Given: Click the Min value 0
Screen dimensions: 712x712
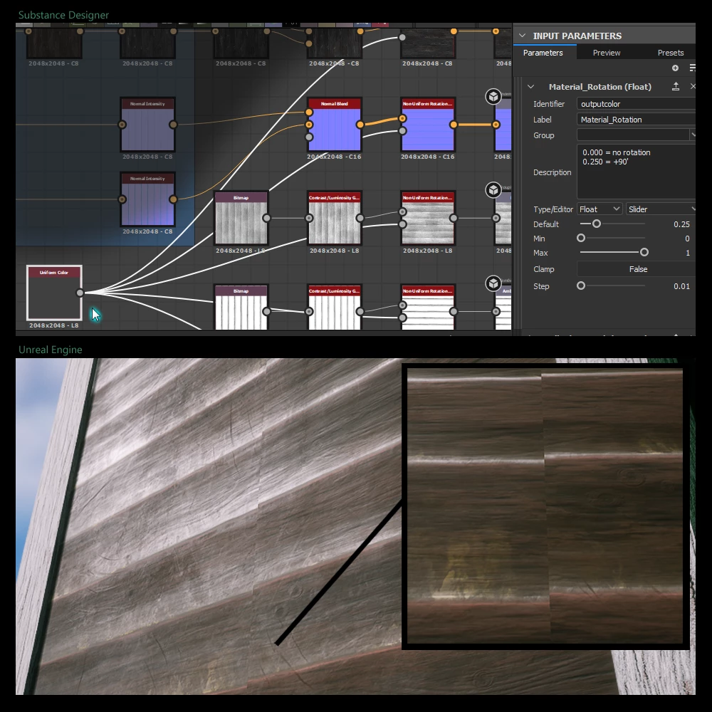Looking at the screenshot, I should (687, 239).
